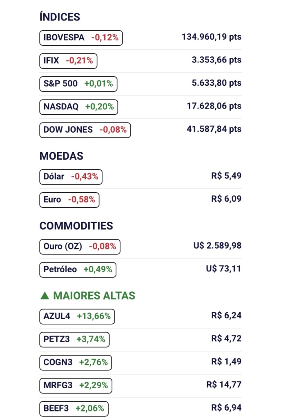Open the IBOVESPA index badge
281x418 pixels.
point(81,38)
